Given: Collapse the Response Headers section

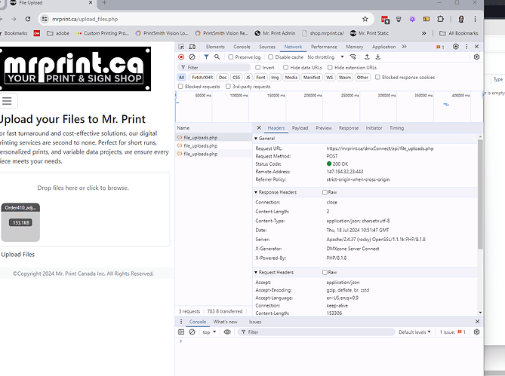Looking at the screenshot, I should (x=256, y=192).
